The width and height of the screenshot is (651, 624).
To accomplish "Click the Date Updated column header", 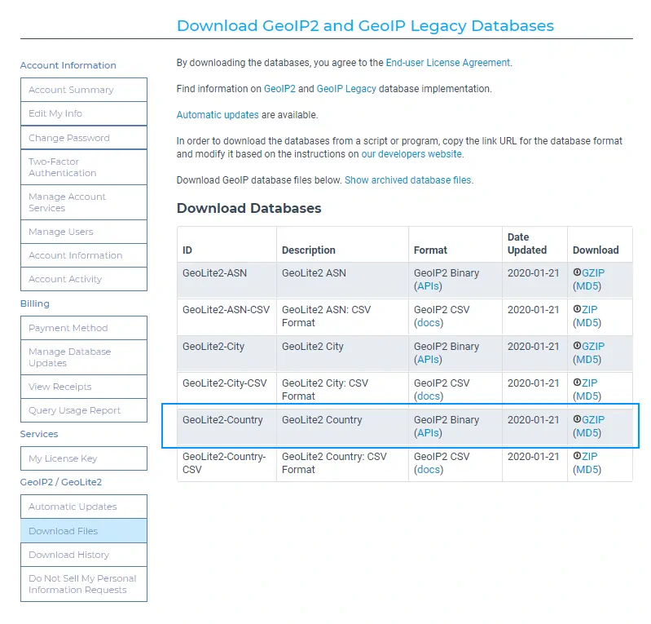I will tap(534, 244).
